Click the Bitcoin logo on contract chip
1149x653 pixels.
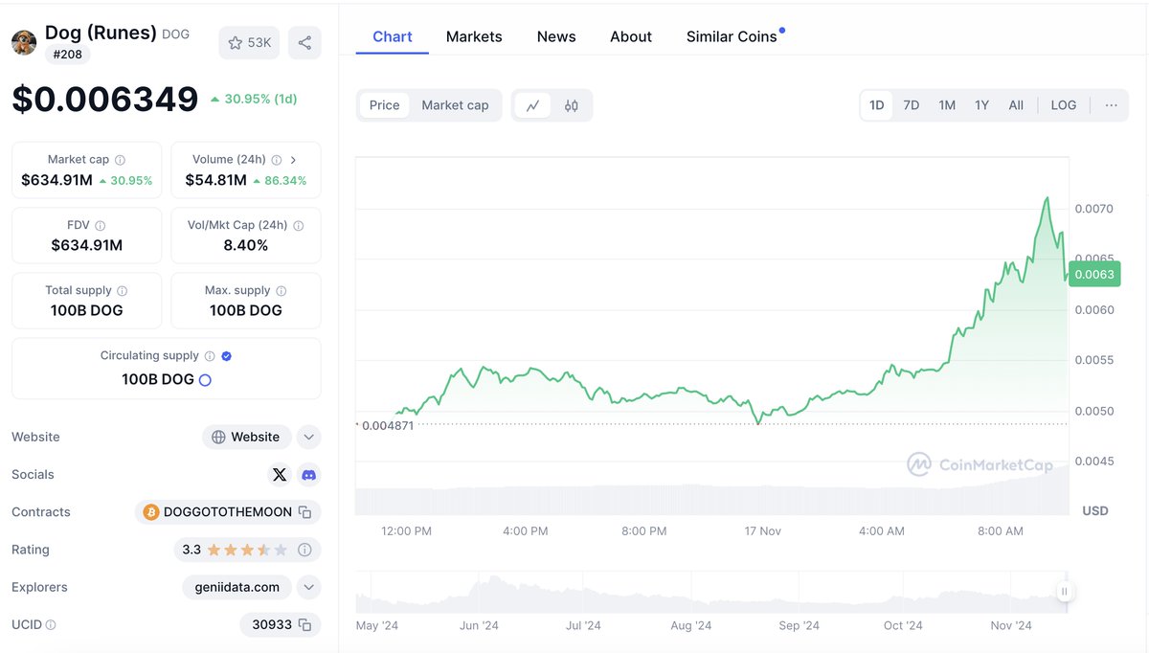pyautogui.click(x=150, y=512)
